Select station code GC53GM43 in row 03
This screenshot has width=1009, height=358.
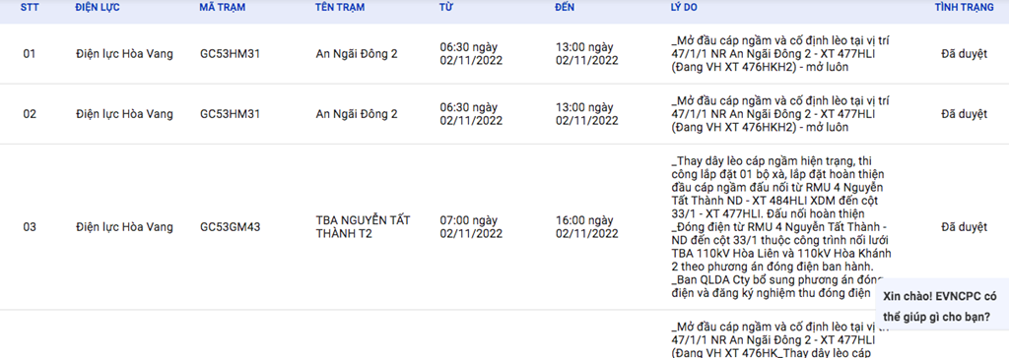tap(231, 227)
